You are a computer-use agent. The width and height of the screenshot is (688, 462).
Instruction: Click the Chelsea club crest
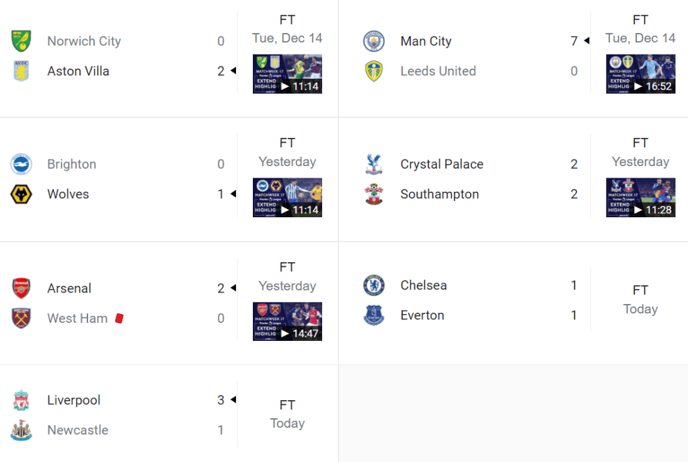click(x=374, y=285)
